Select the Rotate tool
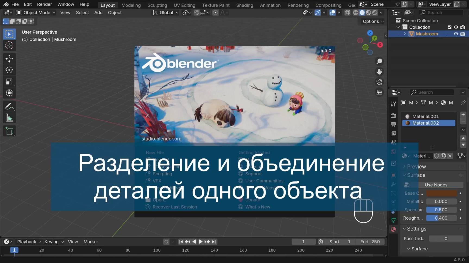 point(9,70)
